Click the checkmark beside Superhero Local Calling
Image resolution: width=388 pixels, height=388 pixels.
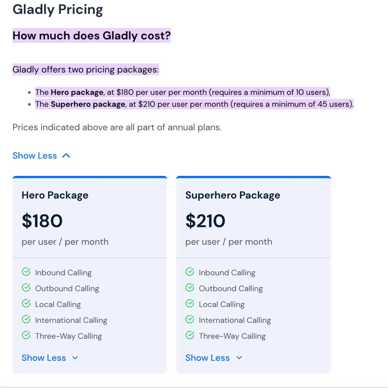point(189,304)
